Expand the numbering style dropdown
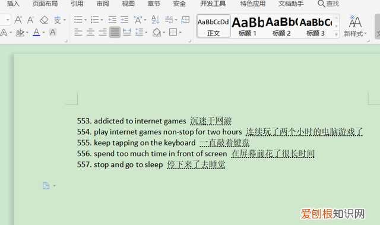The image size is (380, 225). pyautogui.click(x=102, y=20)
